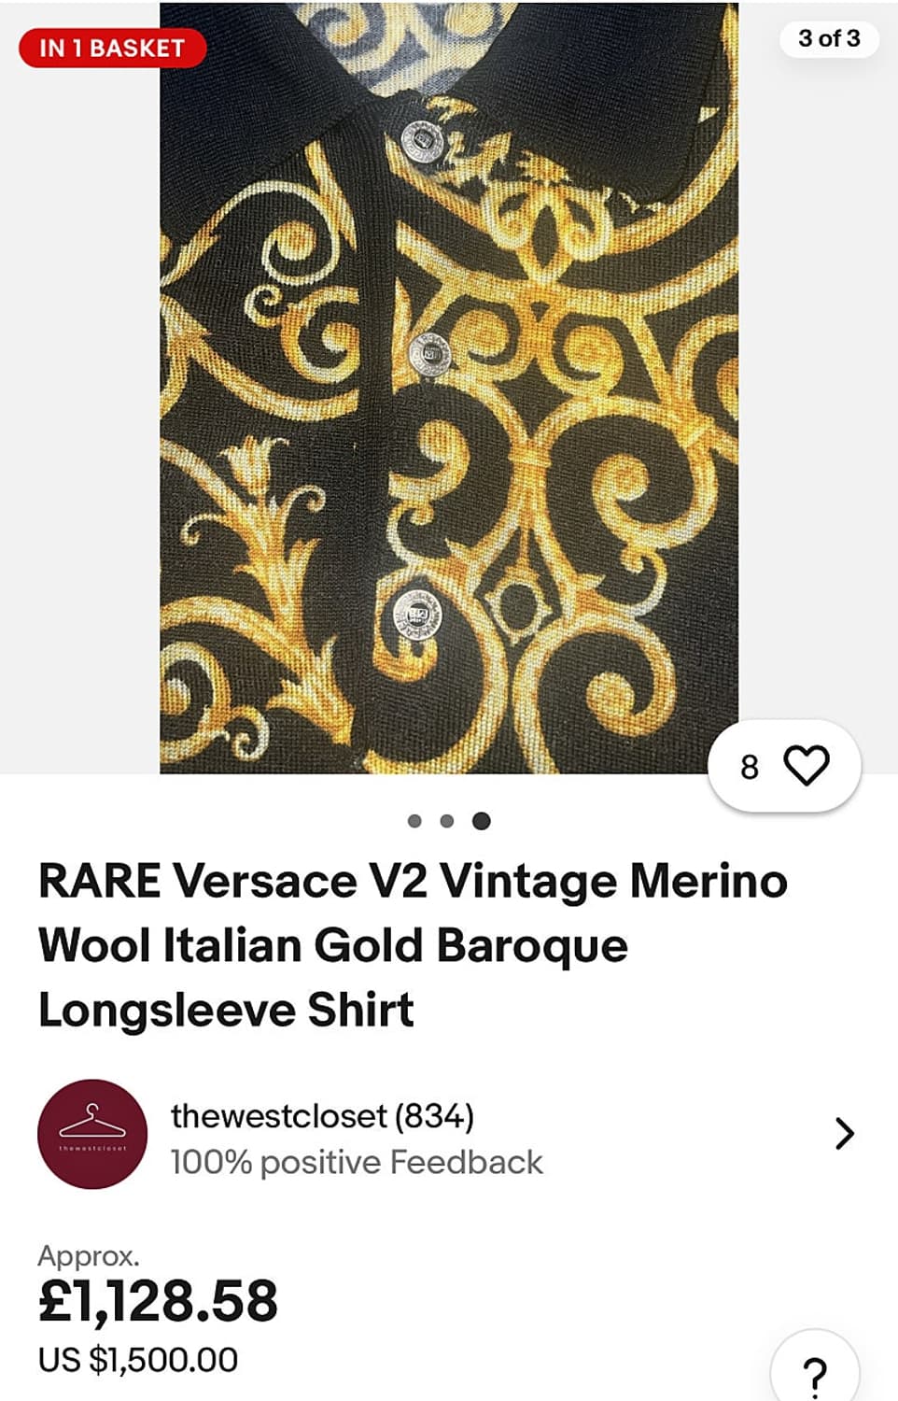Screen dimensions: 898x1401
Task: Select the third image pagination dot
Action: [x=481, y=821]
